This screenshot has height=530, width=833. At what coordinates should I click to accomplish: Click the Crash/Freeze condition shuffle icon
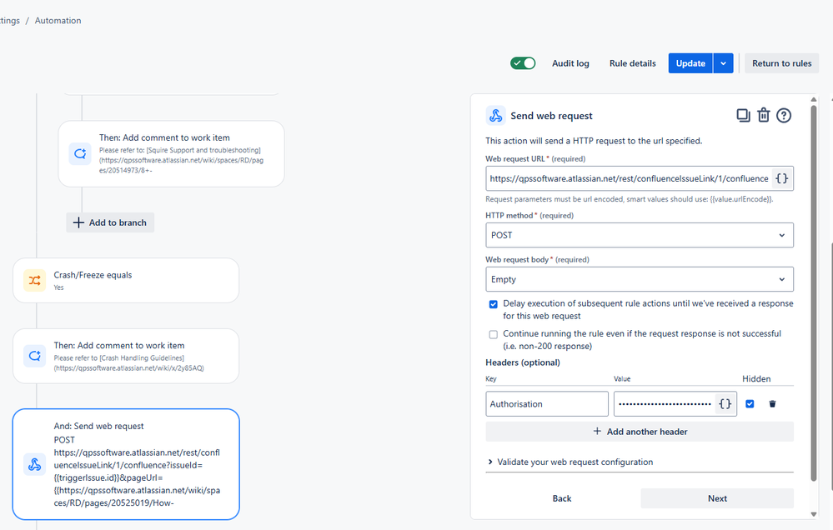click(34, 280)
